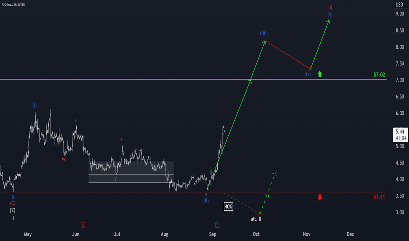The height and width of the screenshot is (241, 409).
Task: Click the 9.00 price axis value
Action: click(400, 14)
